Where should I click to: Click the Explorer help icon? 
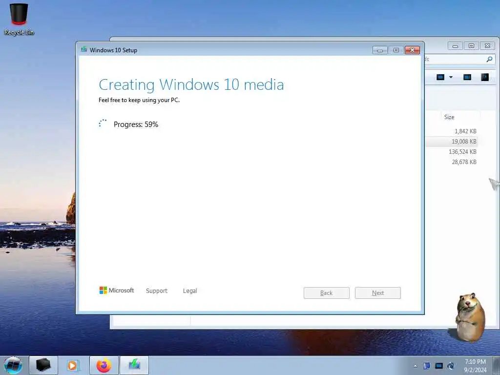[x=485, y=77]
